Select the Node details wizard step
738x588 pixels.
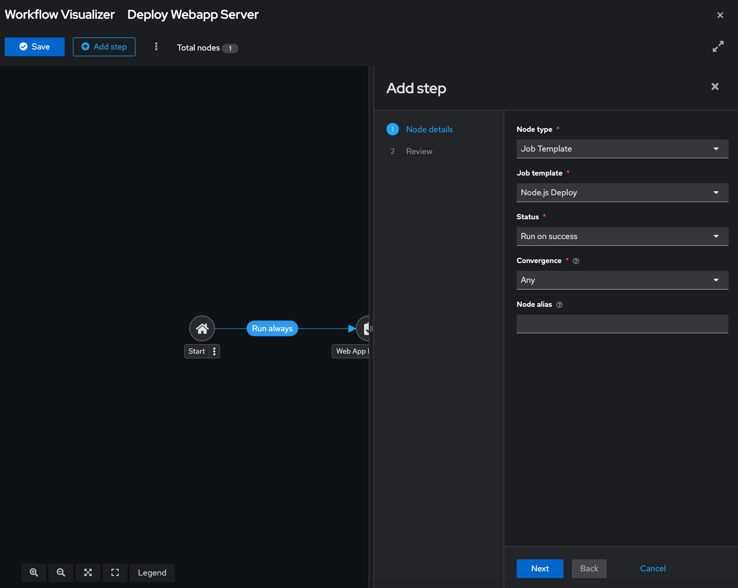point(429,130)
